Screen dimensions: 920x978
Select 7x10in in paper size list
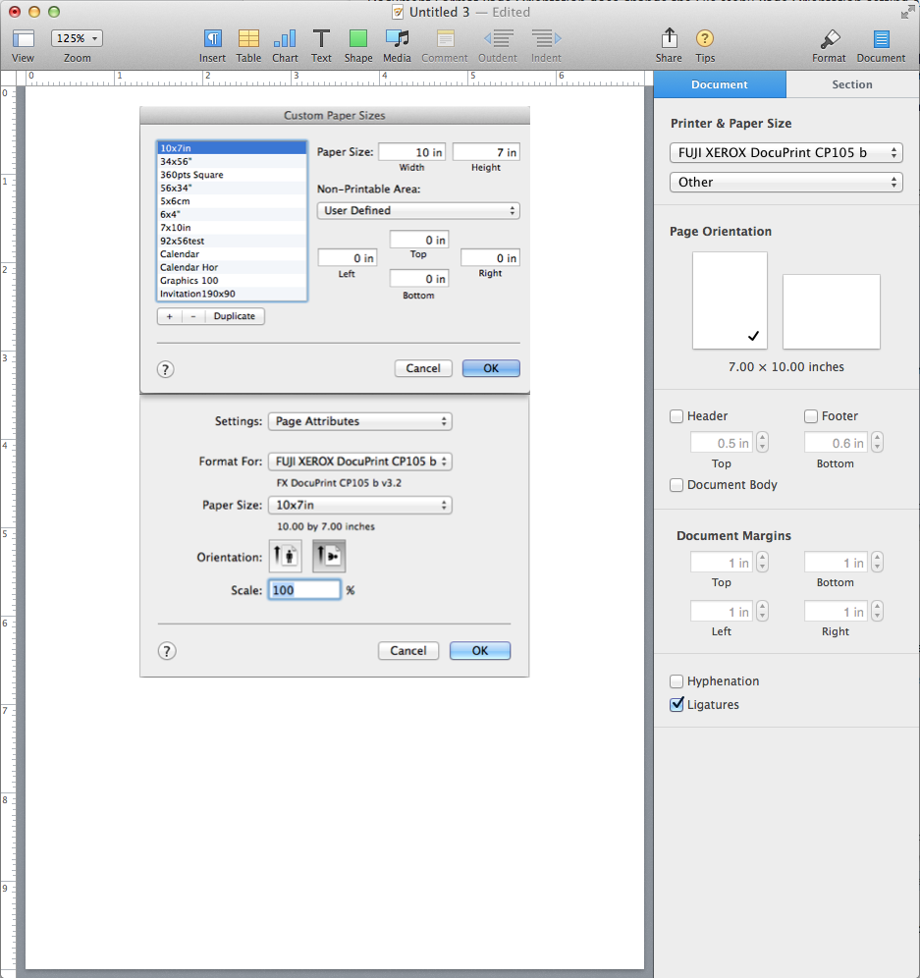click(x=232, y=228)
